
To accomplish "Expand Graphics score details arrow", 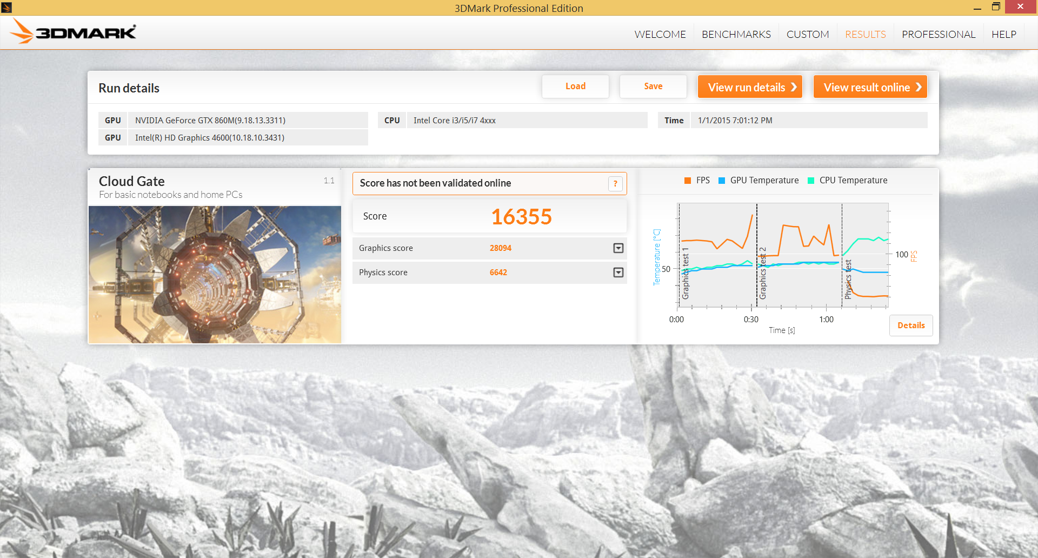I will tap(618, 248).
